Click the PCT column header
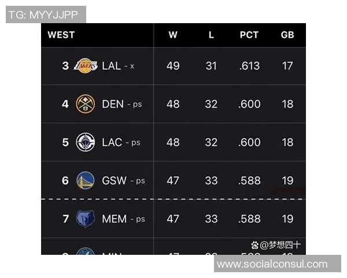347x278 pixels. [249, 35]
